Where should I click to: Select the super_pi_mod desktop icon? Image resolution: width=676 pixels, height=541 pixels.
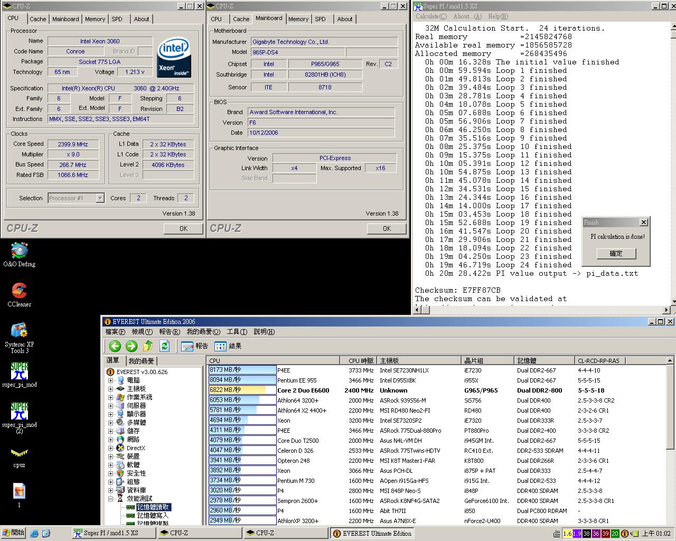[x=20, y=375]
